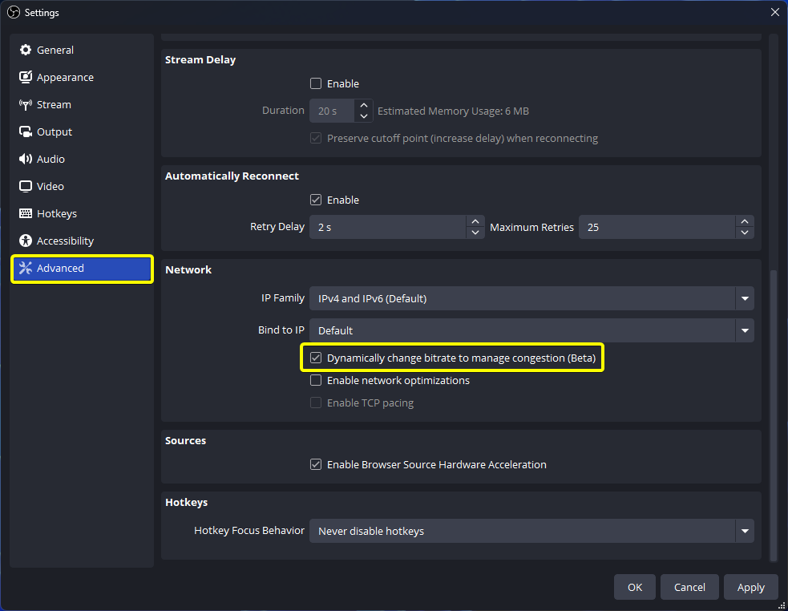The image size is (788, 611).
Task: Click the Appearance icon in sidebar
Action: [x=25, y=77]
